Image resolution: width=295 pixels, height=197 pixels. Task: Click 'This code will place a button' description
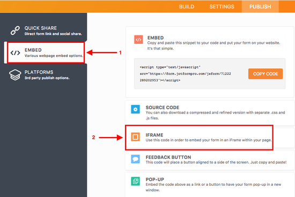216,162
